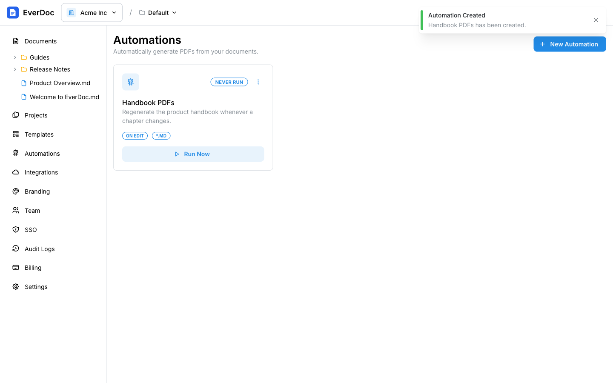613x383 pixels.
Task: Click the Guides folder icon
Action: pos(24,57)
